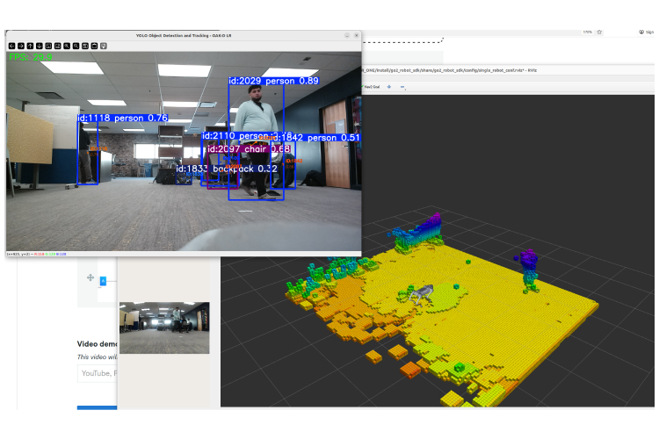This screenshot has height=439, width=659.
Task: Fit image to window using zoom icon
Action: [x=57, y=45]
